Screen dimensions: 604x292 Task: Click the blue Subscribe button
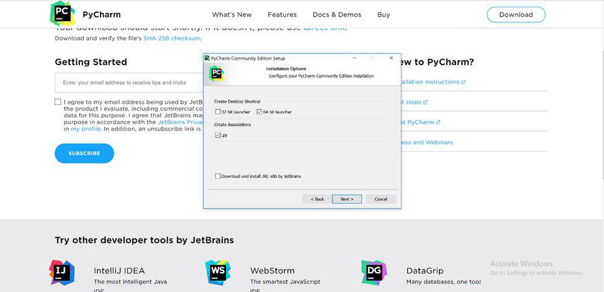tap(84, 153)
